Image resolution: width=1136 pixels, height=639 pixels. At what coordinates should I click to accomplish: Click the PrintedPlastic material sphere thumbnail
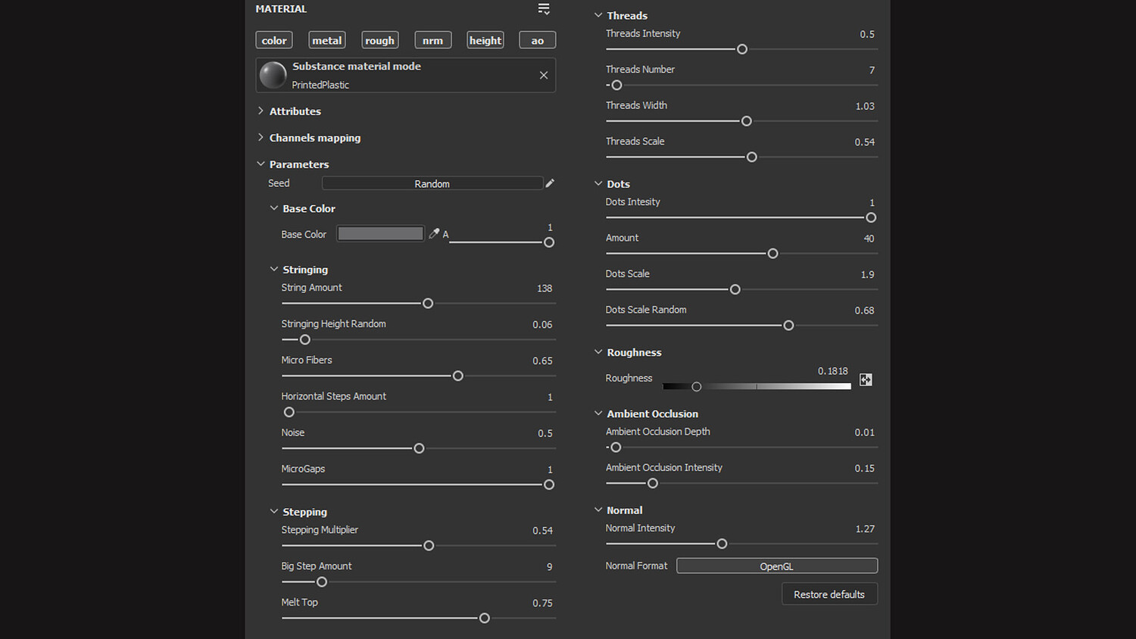click(x=273, y=75)
